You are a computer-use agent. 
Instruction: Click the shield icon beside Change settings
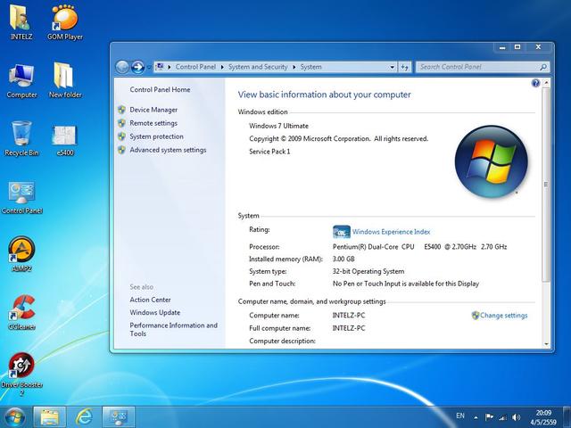tap(475, 315)
